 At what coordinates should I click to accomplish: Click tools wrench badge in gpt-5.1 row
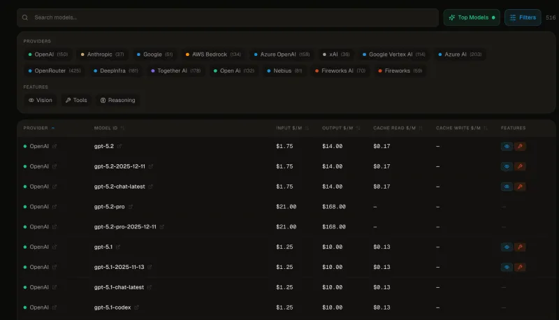520,247
